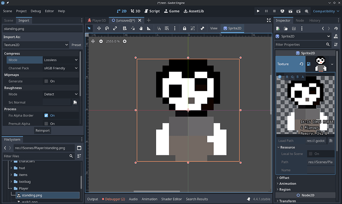Toggle distraction-free mode icon
This screenshot has width=342, height=204.
[269, 20]
